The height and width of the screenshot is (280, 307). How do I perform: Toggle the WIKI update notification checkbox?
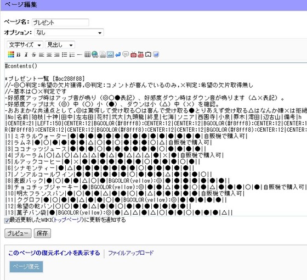tap(7, 221)
